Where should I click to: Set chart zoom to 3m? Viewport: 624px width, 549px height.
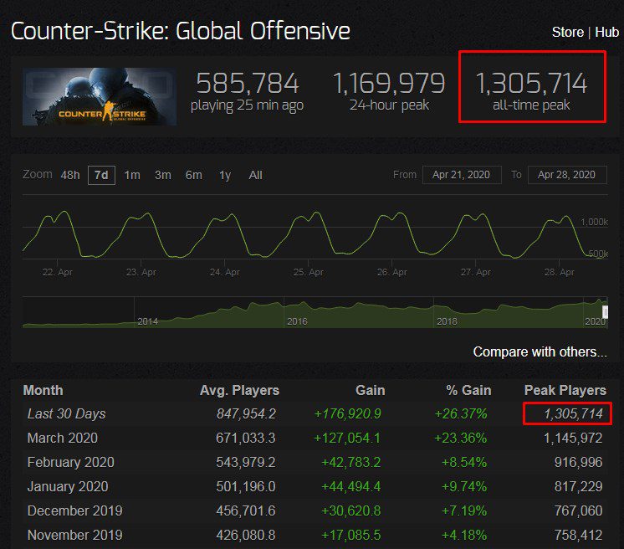coord(163,175)
